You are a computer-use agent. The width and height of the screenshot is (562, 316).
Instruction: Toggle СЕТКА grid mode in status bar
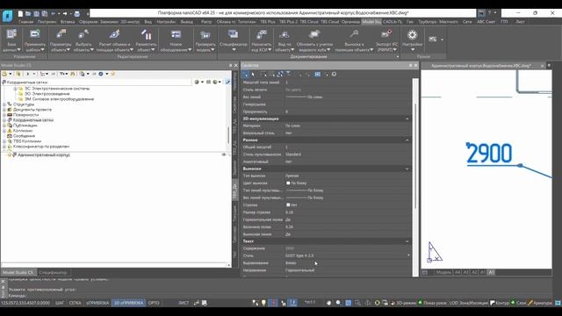point(75,303)
